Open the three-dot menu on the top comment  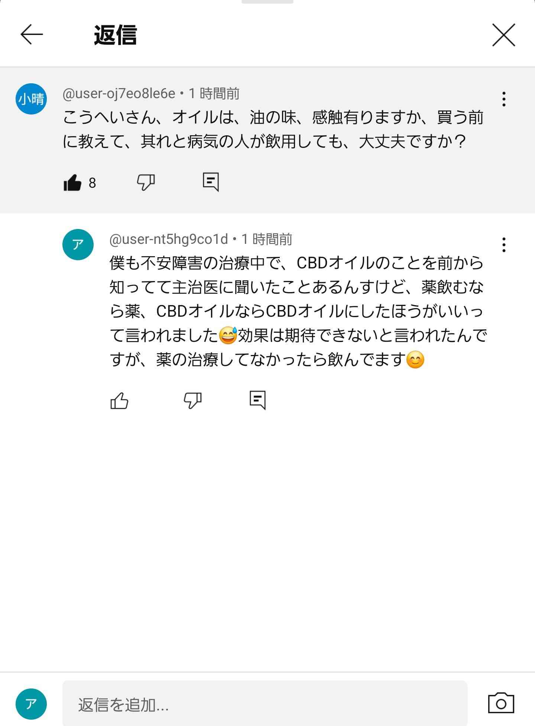point(504,98)
